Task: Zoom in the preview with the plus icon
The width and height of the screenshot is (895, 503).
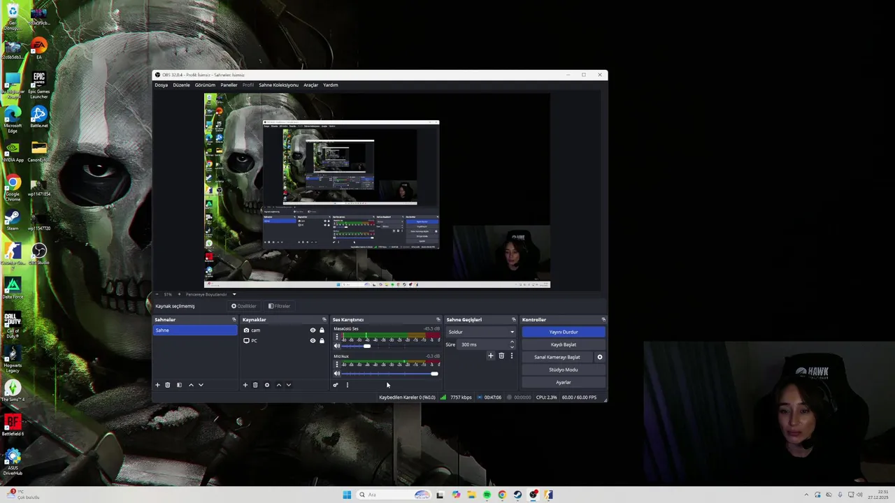Action: coord(180,294)
